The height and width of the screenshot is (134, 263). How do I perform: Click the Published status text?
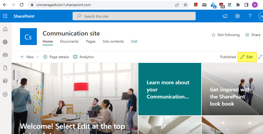click(228, 57)
